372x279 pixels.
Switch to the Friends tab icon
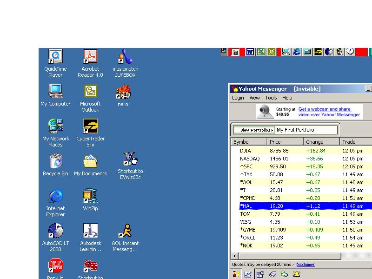[x=236, y=274]
